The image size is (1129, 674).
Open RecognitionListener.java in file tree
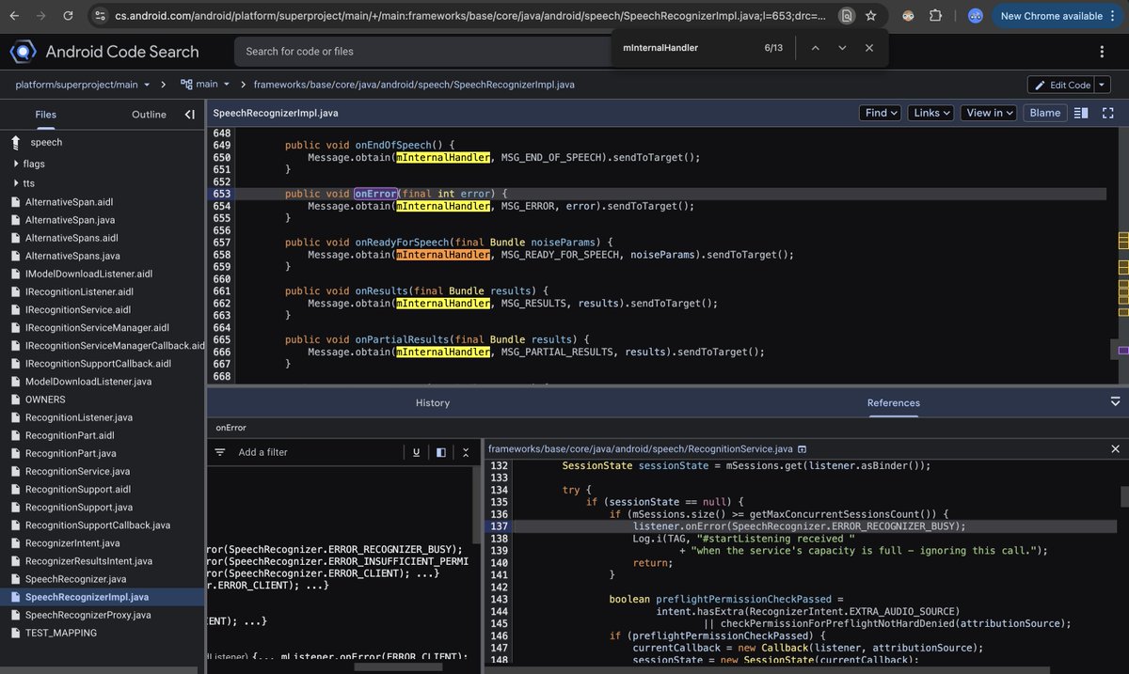[x=78, y=417]
